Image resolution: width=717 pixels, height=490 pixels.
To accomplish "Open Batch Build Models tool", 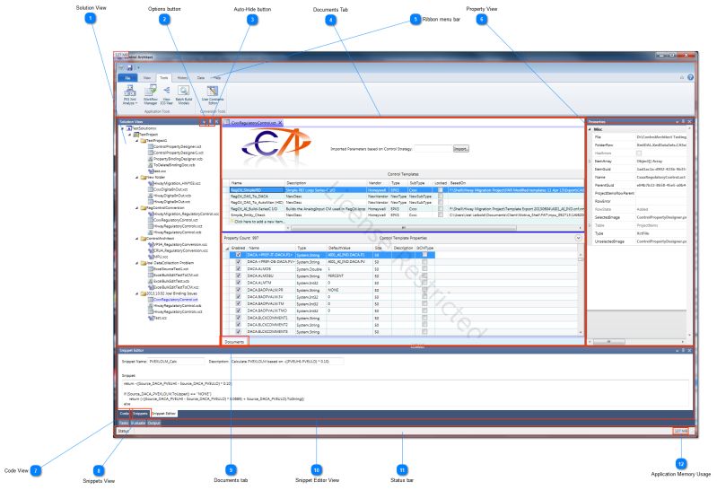I will click(183, 95).
